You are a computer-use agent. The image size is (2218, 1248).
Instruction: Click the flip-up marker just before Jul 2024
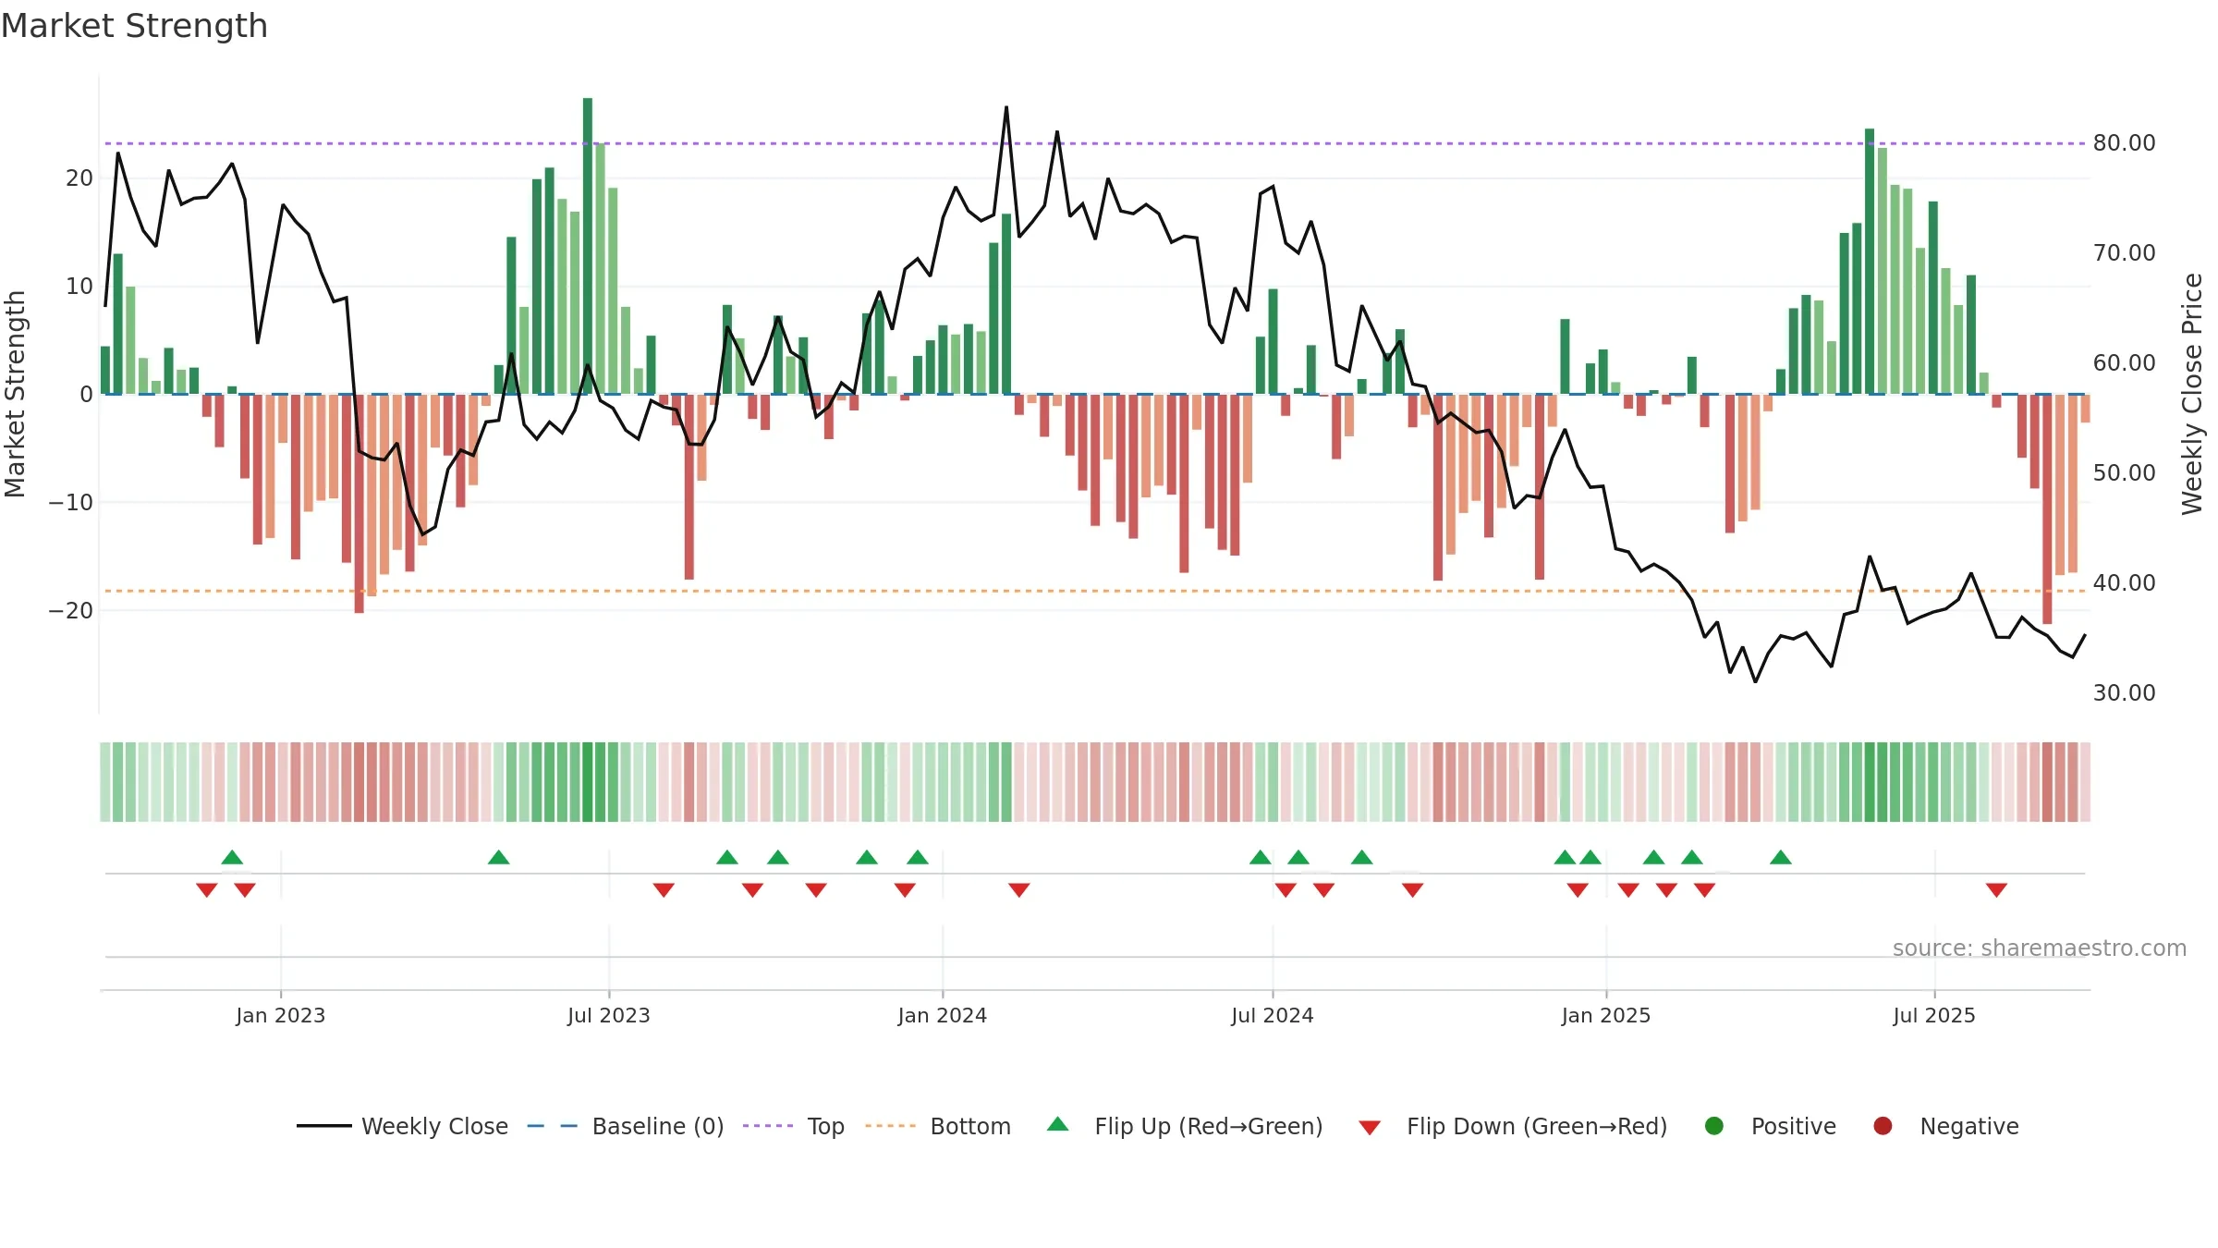pyautogui.click(x=1261, y=857)
